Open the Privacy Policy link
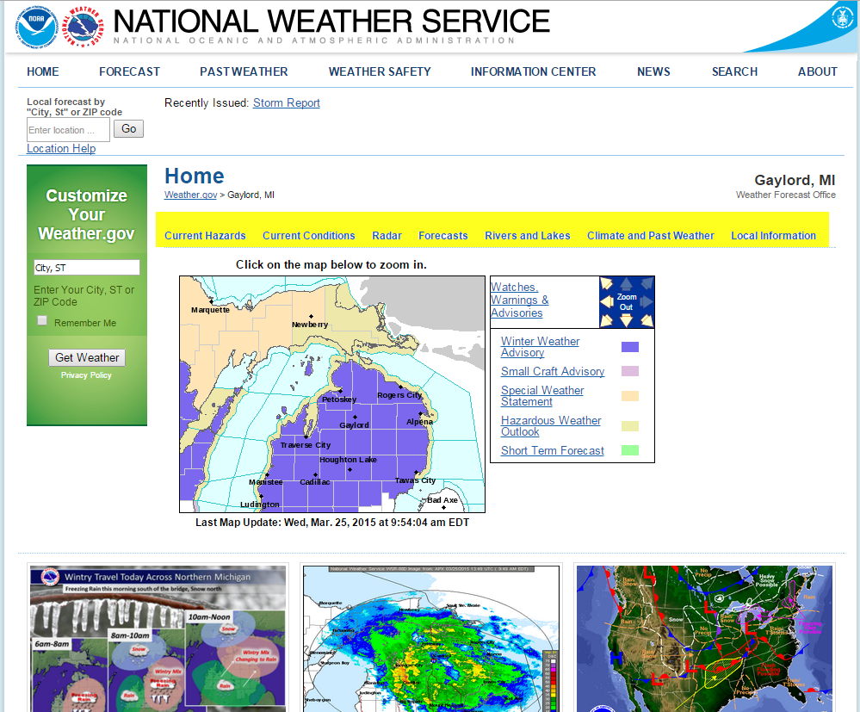This screenshot has width=860, height=712. tap(86, 375)
